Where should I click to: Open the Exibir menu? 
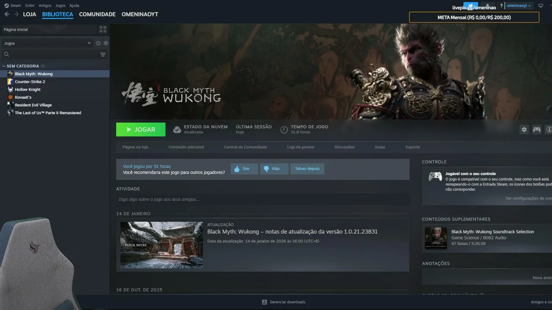[30, 6]
